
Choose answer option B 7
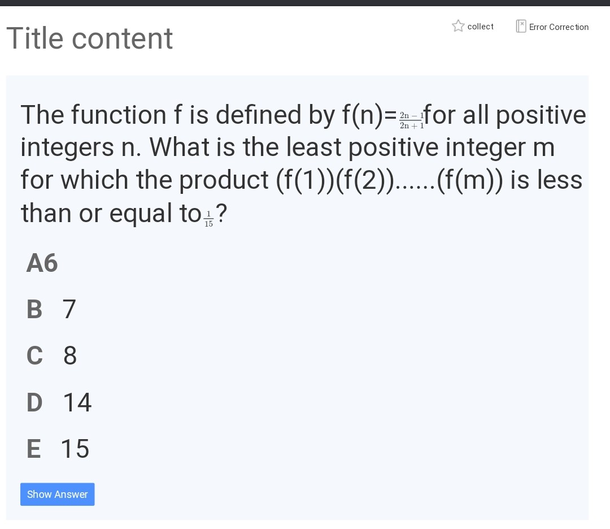pos(51,309)
